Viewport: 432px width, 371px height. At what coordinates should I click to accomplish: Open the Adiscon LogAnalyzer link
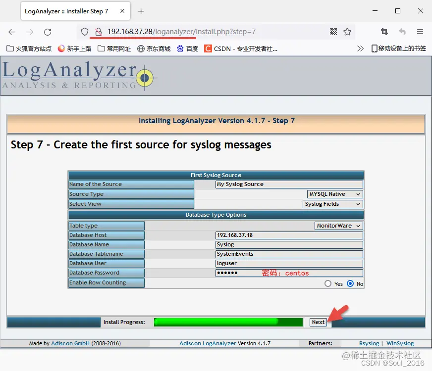point(208,343)
